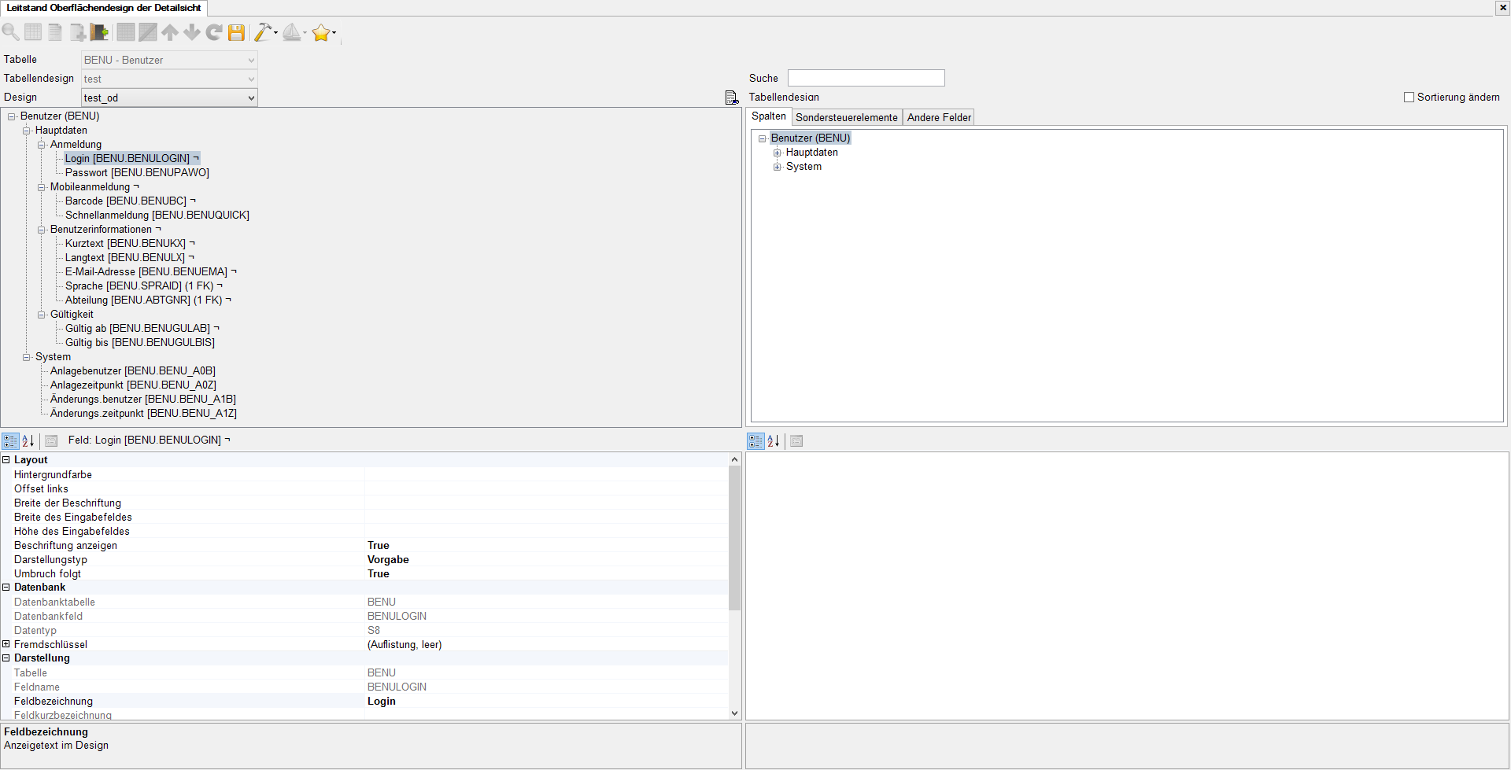Collapse the Layout property category

(x=6, y=460)
